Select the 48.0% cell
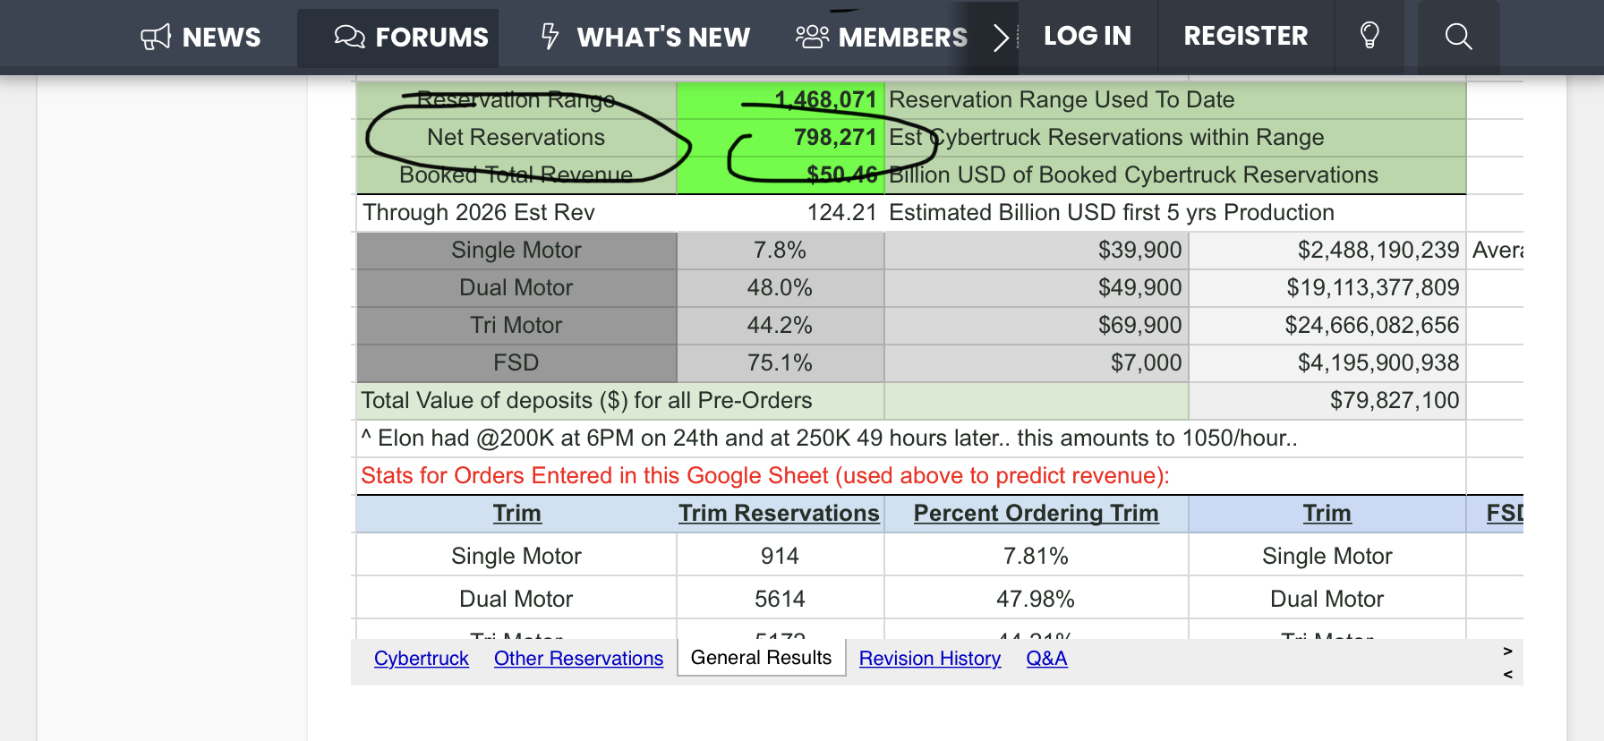 [x=781, y=288]
